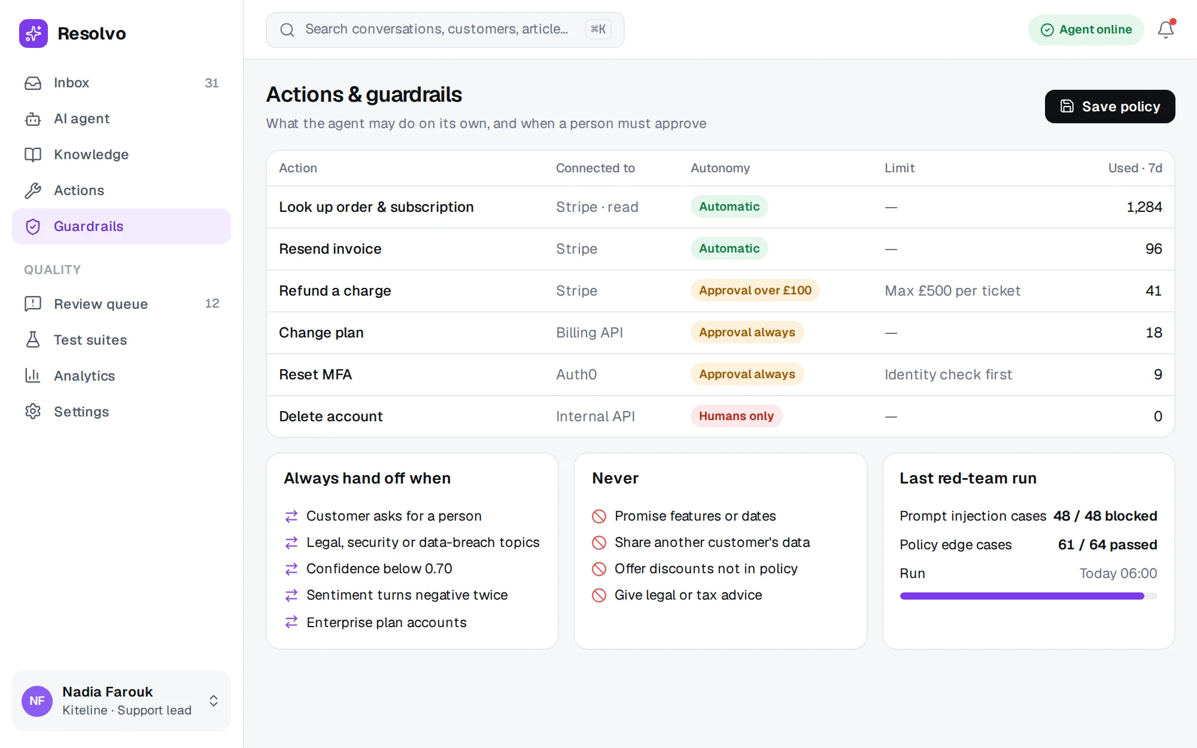This screenshot has height=748, width=1197.
Task: Click handoff icon beside Enterprise plan accounts
Action: 291,622
